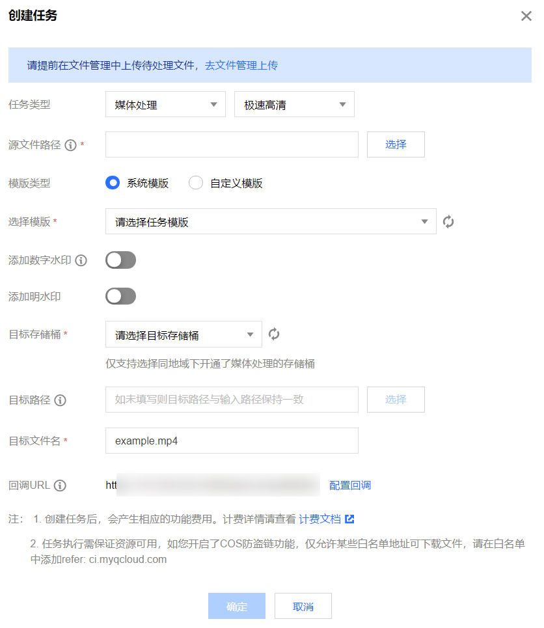The height and width of the screenshot is (628, 544).
Task: Click 选择 button for source file path
Action: click(x=396, y=144)
